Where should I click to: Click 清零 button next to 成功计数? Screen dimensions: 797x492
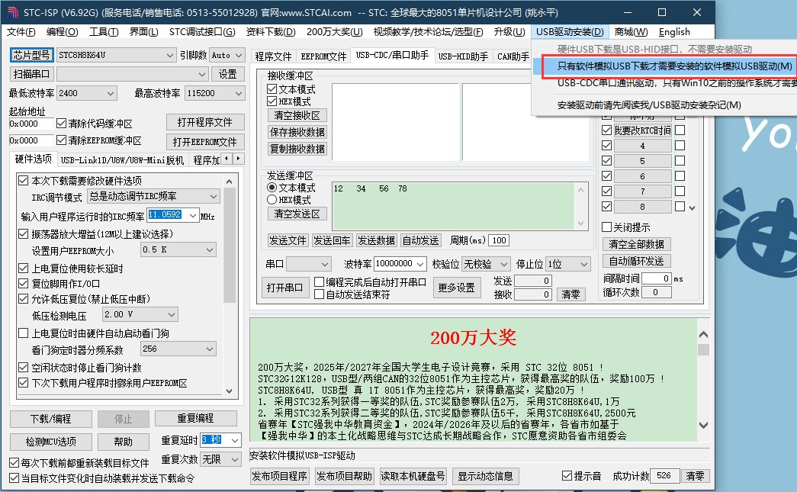pyautogui.click(x=695, y=476)
